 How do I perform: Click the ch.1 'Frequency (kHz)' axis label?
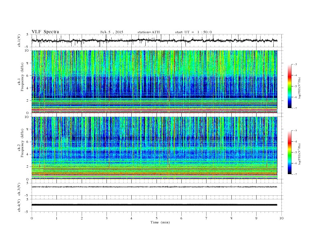click(x=22, y=77)
